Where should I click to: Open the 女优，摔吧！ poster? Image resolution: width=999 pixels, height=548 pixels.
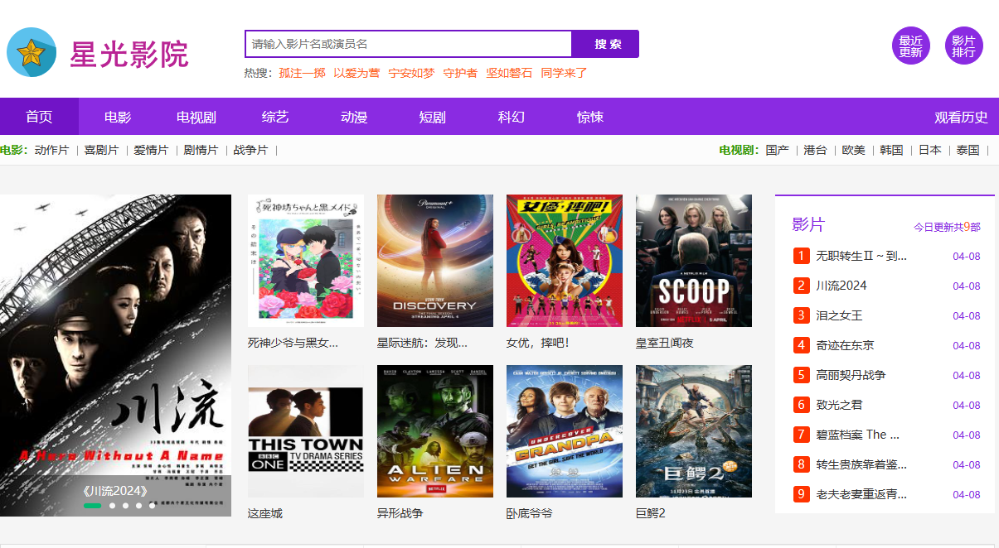pos(565,261)
